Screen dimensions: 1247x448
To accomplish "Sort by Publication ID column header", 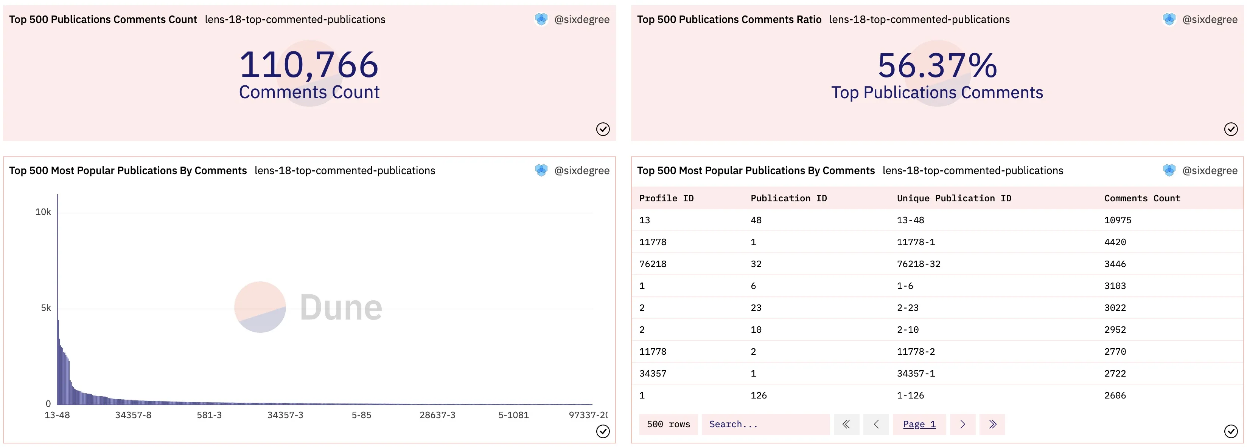I will 788,198.
